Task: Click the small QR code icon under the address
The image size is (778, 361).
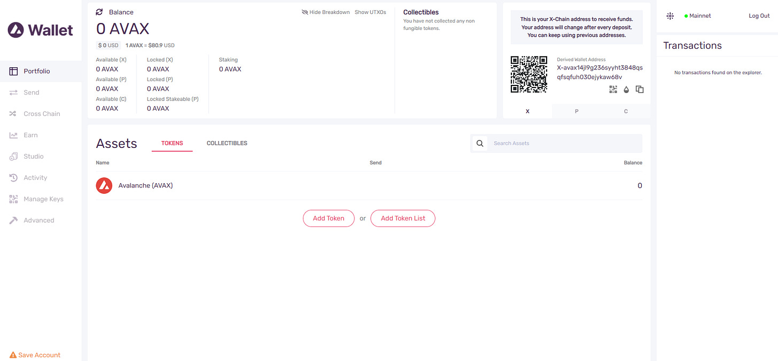Action: (613, 89)
